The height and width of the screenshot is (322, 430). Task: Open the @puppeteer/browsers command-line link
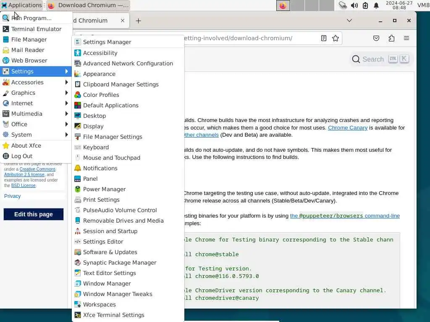pyautogui.click(x=345, y=216)
